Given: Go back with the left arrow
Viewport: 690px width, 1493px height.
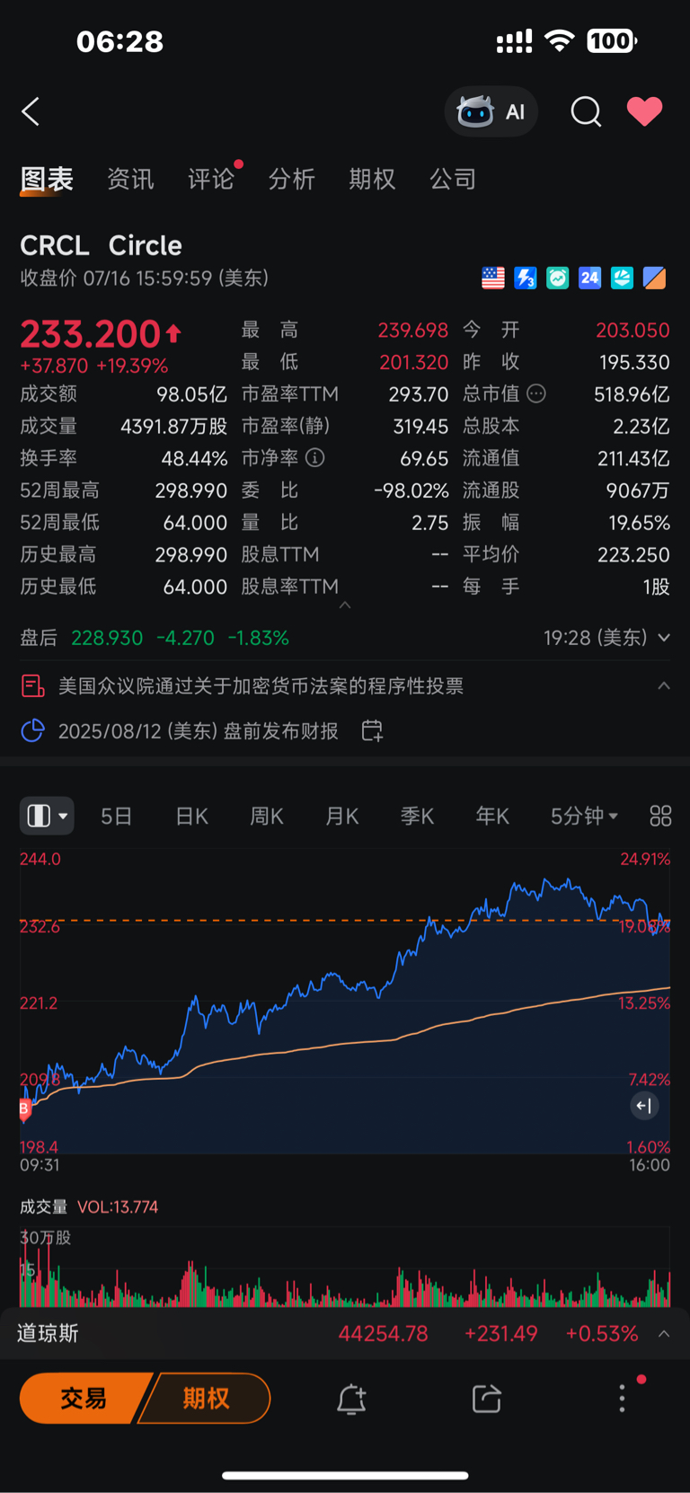Looking at the screenshot, I should tap(31, 112).
